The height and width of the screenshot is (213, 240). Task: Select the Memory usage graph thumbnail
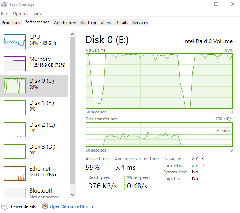click(14, 64)
